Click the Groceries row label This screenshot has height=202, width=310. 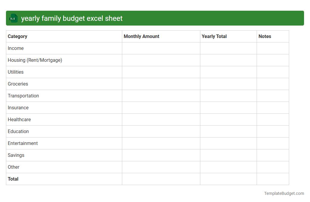tap(18, 84)
